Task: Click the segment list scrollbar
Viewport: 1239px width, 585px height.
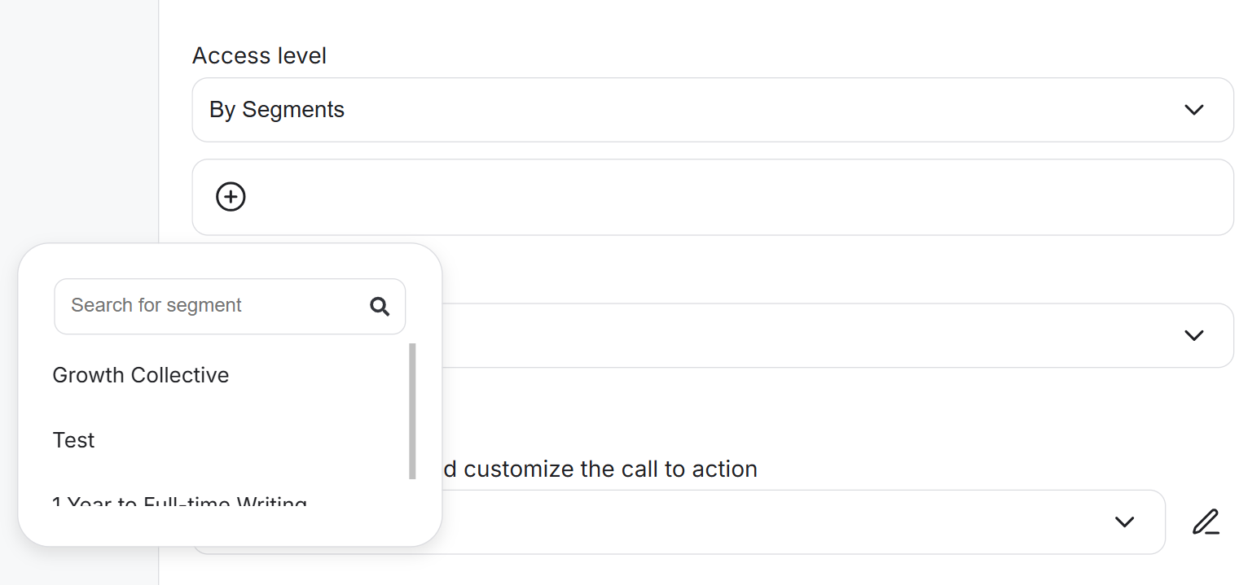Action: point(412,411)
